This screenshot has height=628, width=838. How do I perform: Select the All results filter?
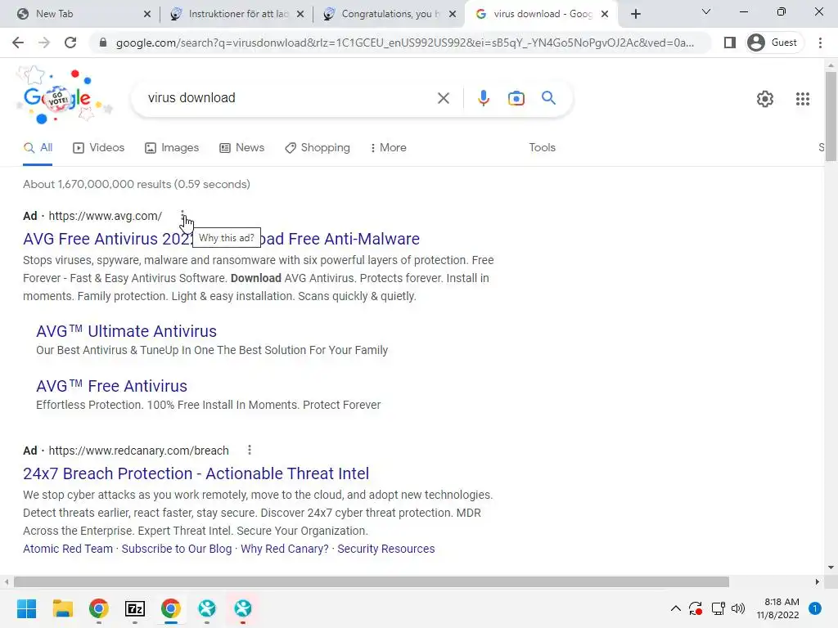pyautogui.click(x=38, y=148)
